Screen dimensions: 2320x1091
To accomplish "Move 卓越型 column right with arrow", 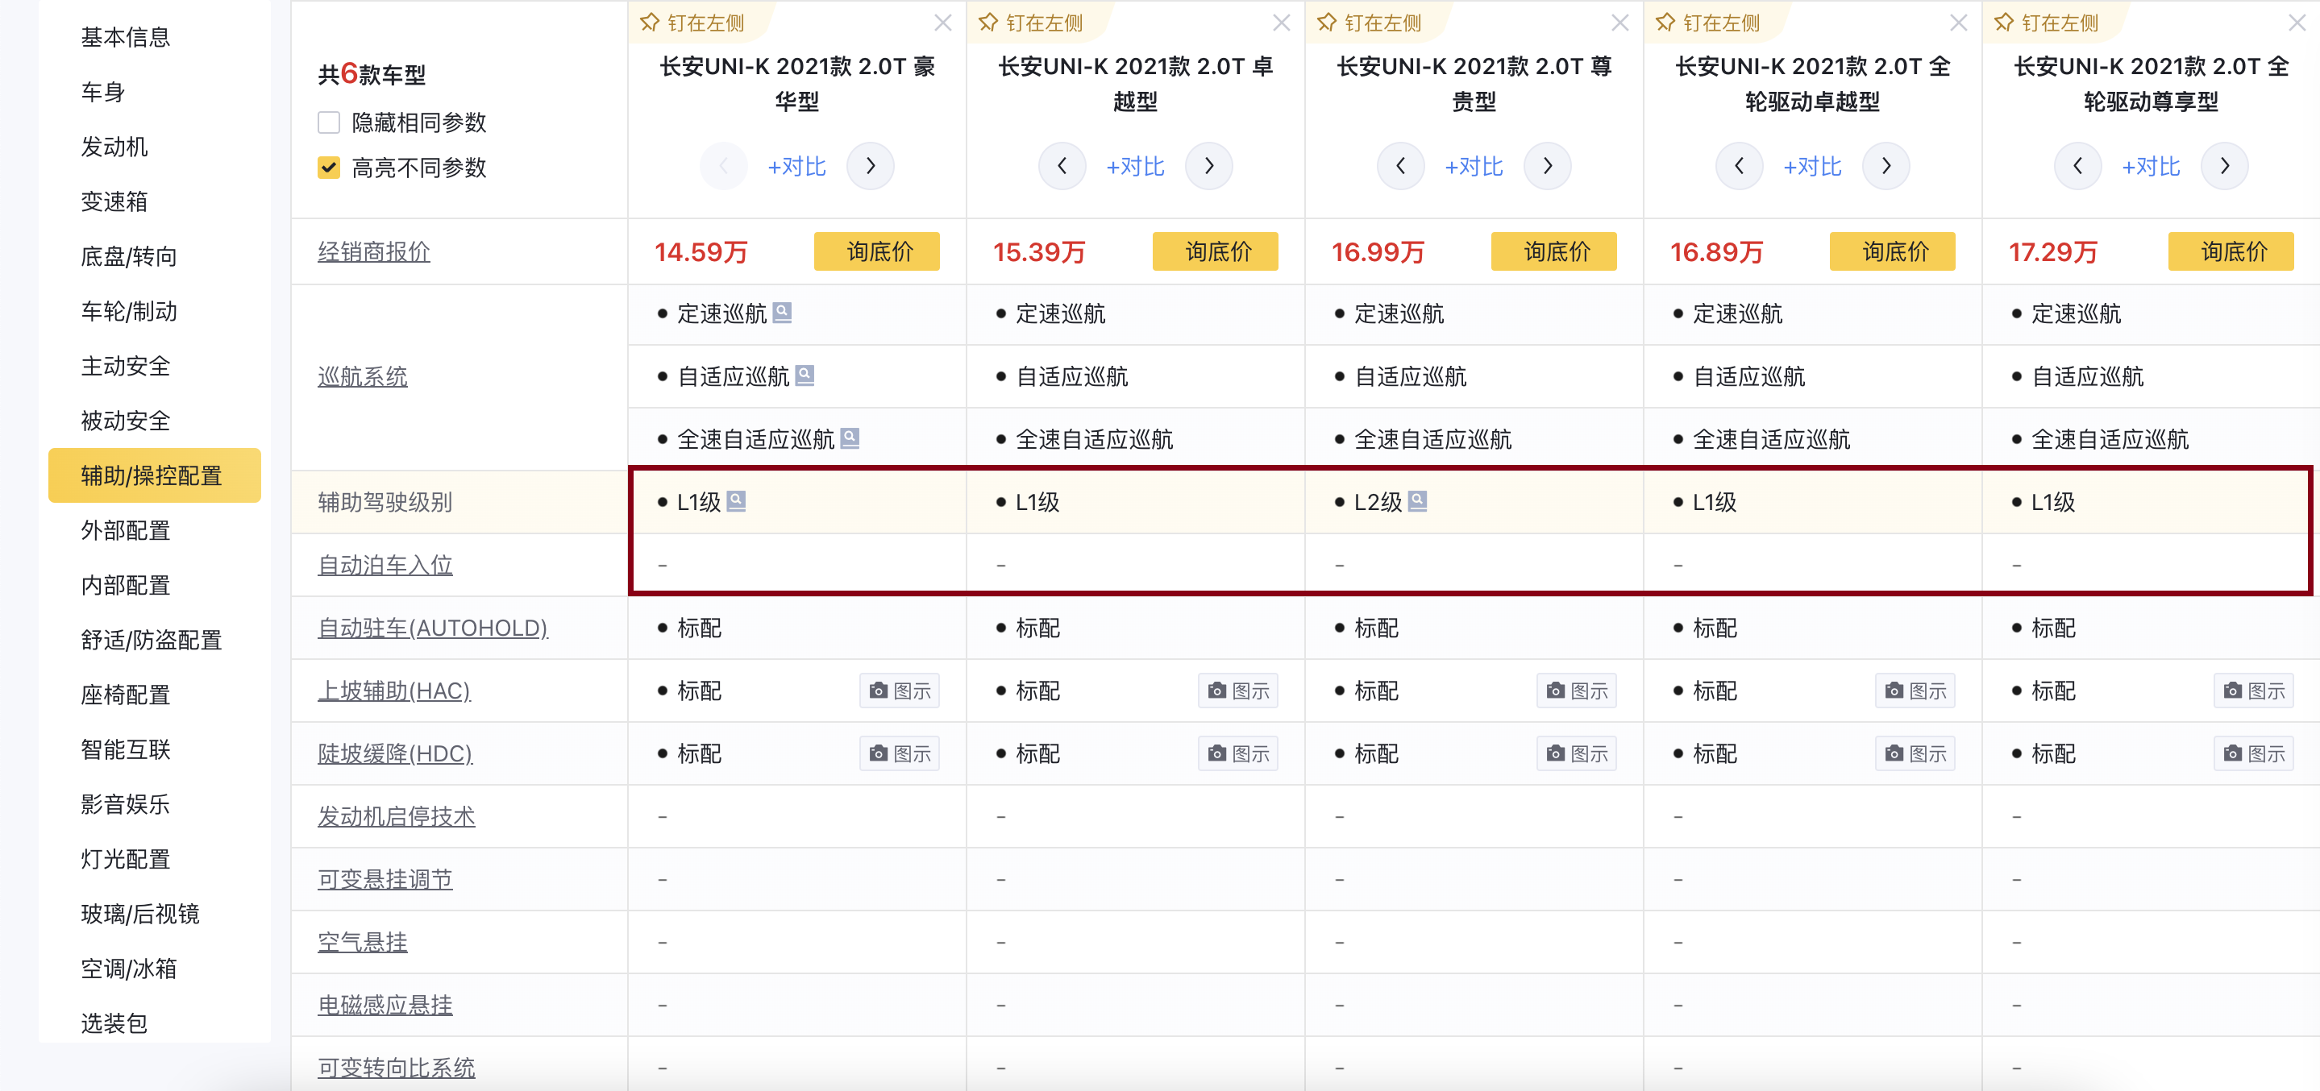I will (1208, 166).
